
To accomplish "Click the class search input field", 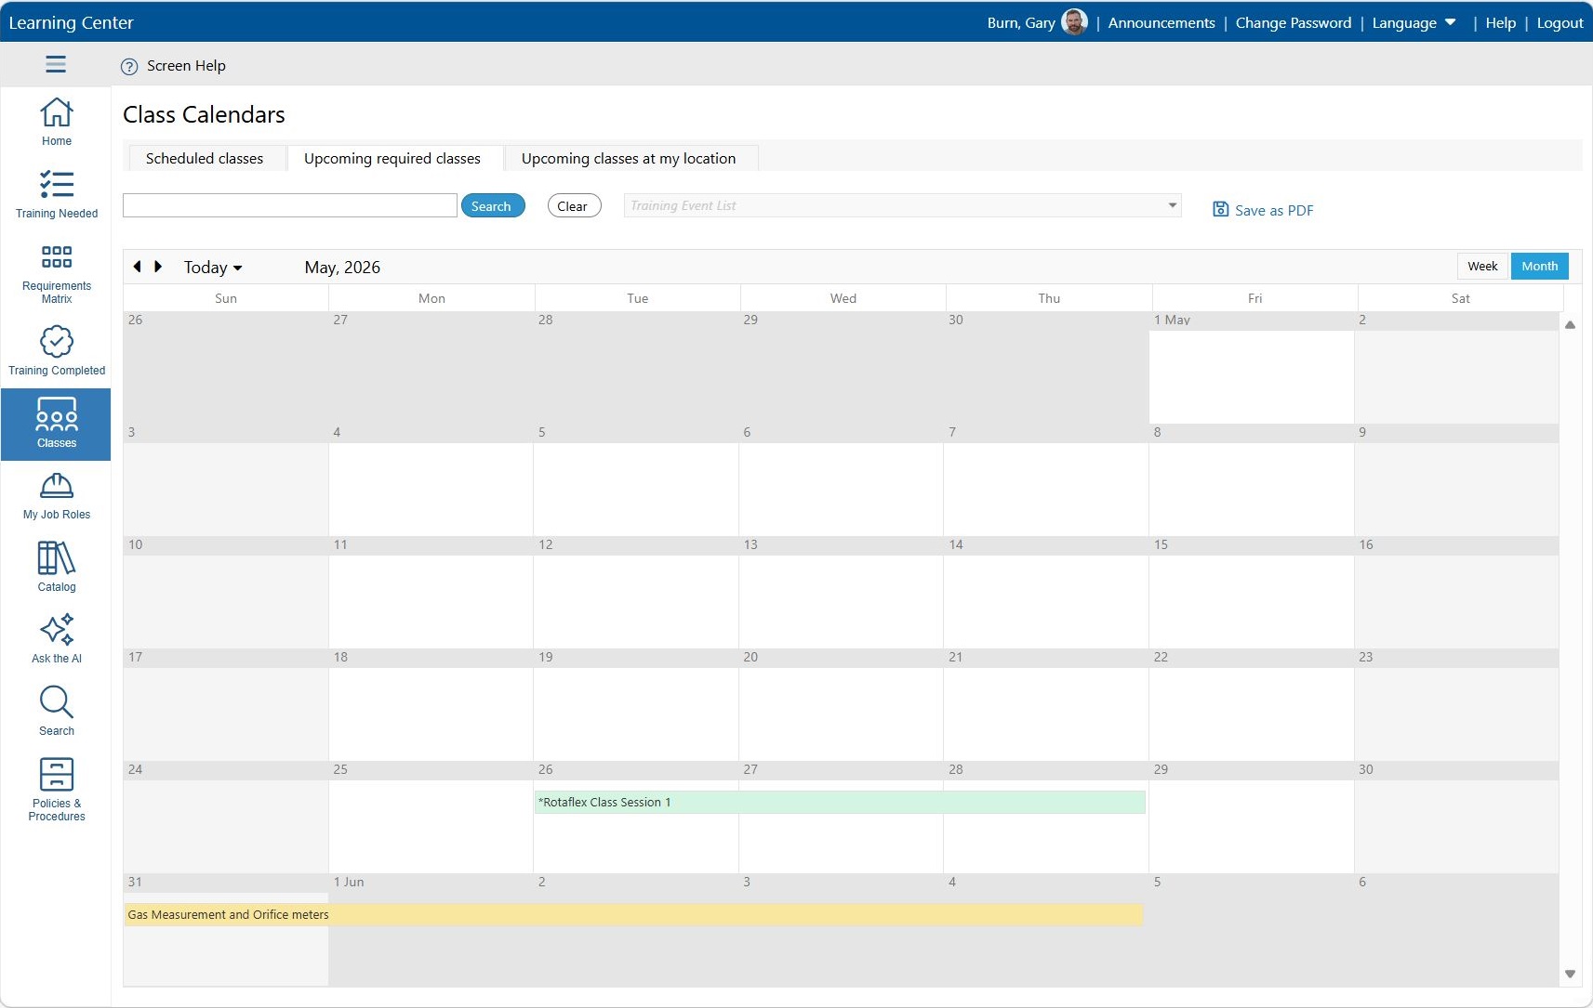I will (x=290, y=205).
